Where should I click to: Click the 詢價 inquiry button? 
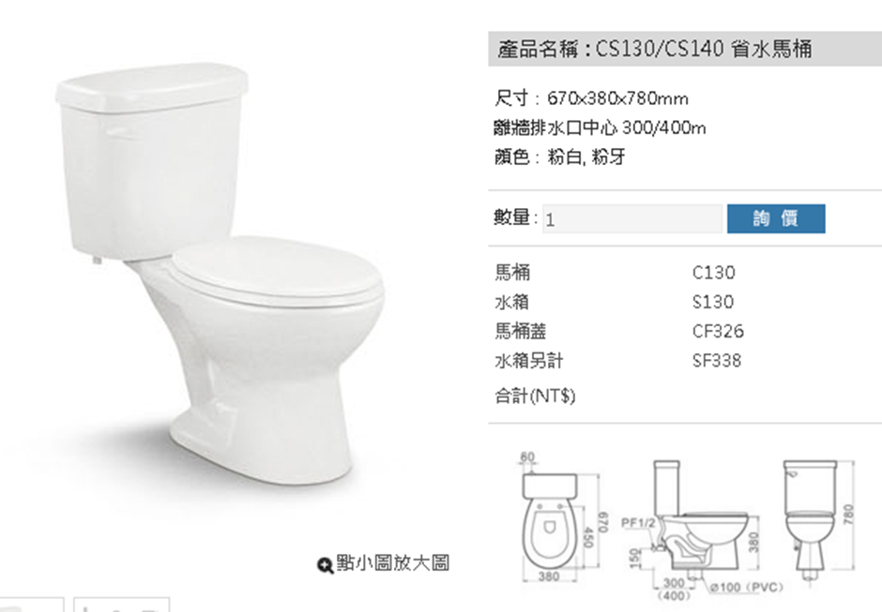[x=776, y=218]
